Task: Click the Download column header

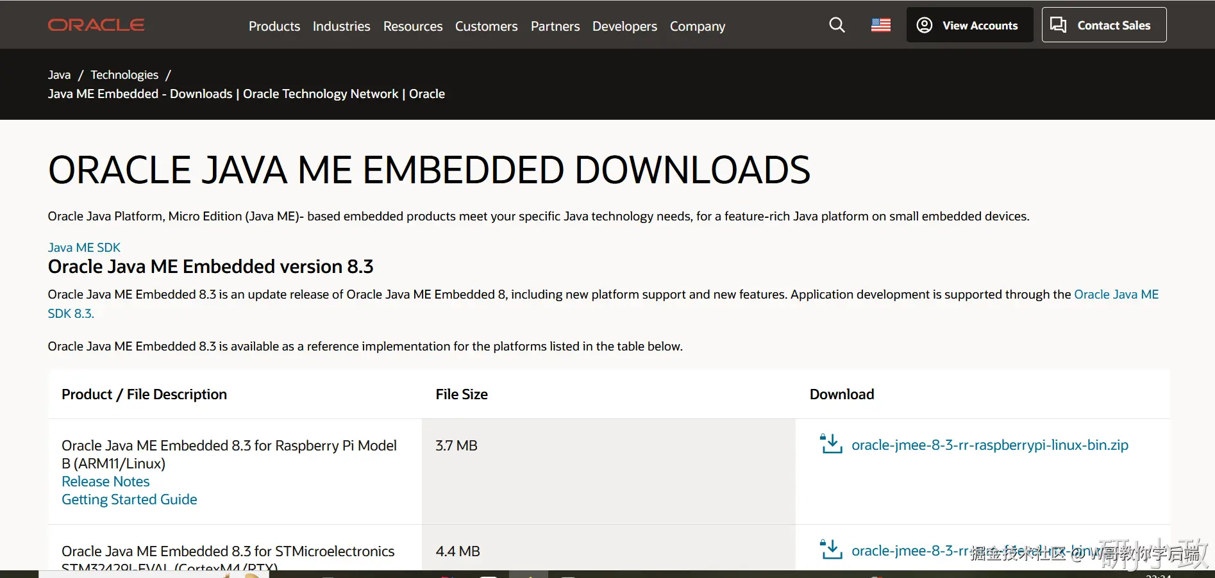Action: coord(842,394)
